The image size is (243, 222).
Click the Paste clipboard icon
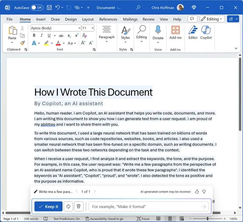pos(12,30)
